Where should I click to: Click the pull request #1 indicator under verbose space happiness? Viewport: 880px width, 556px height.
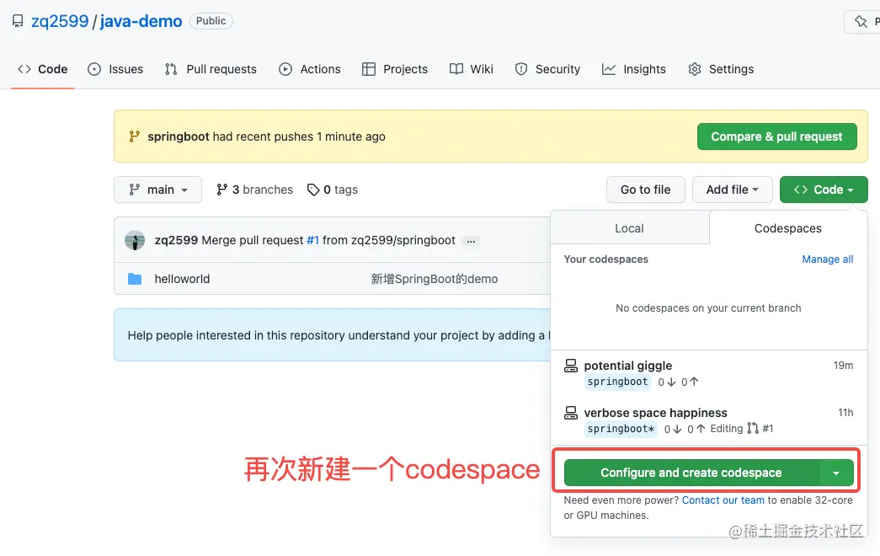(760, 429)
